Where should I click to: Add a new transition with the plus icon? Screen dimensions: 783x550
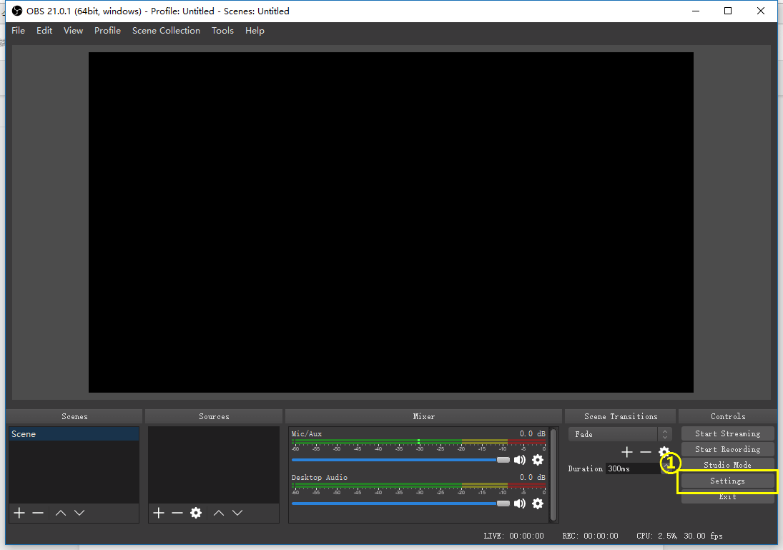627,451
